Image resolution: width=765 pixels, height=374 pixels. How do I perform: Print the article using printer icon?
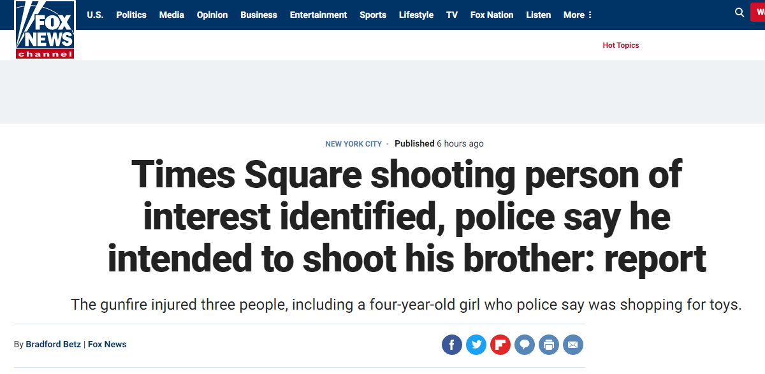point(548,345)
